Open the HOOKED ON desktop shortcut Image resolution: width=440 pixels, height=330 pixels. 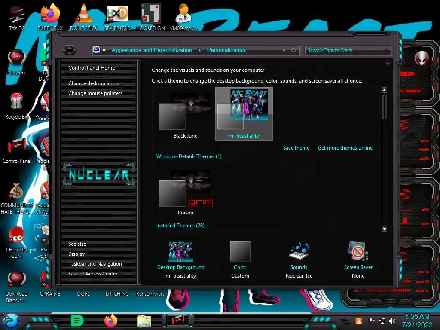pos(150,17)
